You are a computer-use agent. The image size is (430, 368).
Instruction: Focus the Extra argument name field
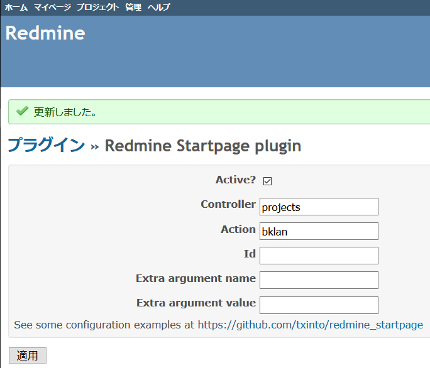click(x=319, y=280)
